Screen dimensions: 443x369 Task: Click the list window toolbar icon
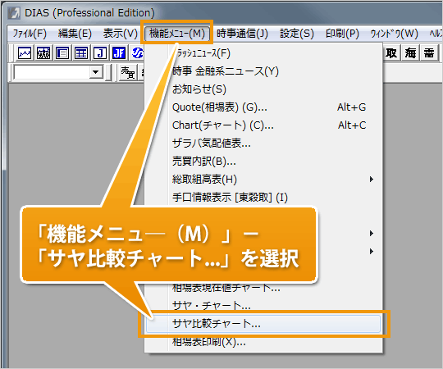pos(62,53)
